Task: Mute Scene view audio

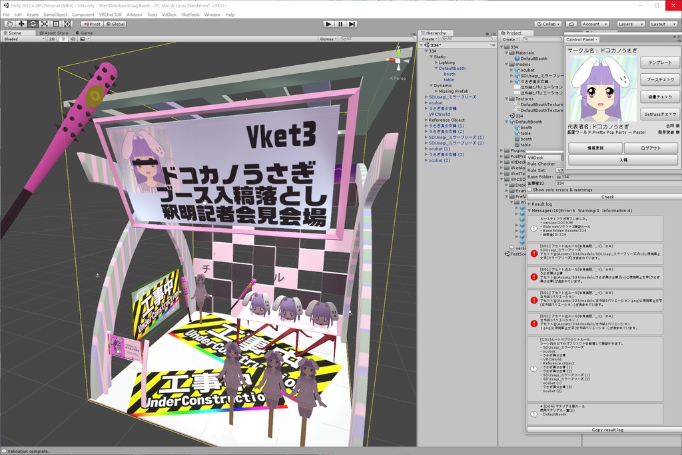Action: (73, 39)
